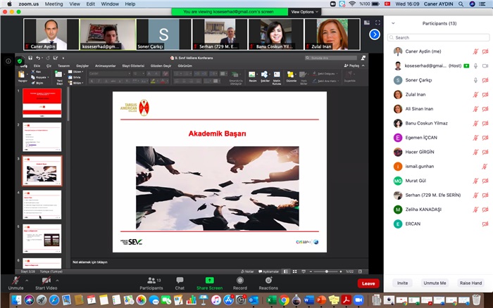Switch gallery layout with the view icon

tap(367, 23)
